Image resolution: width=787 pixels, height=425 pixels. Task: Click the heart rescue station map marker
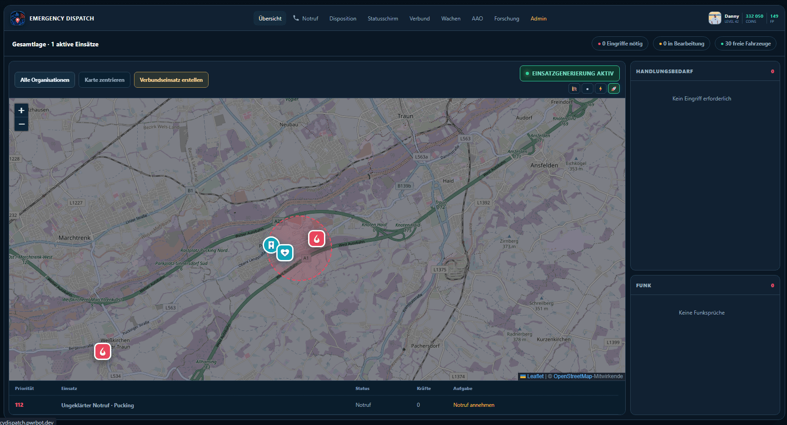(285, 253)
